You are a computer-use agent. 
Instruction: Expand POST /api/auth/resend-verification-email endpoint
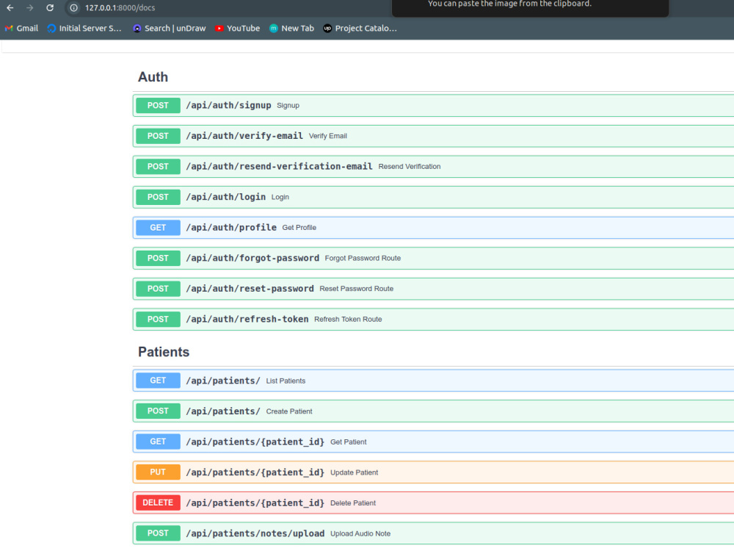434,166
